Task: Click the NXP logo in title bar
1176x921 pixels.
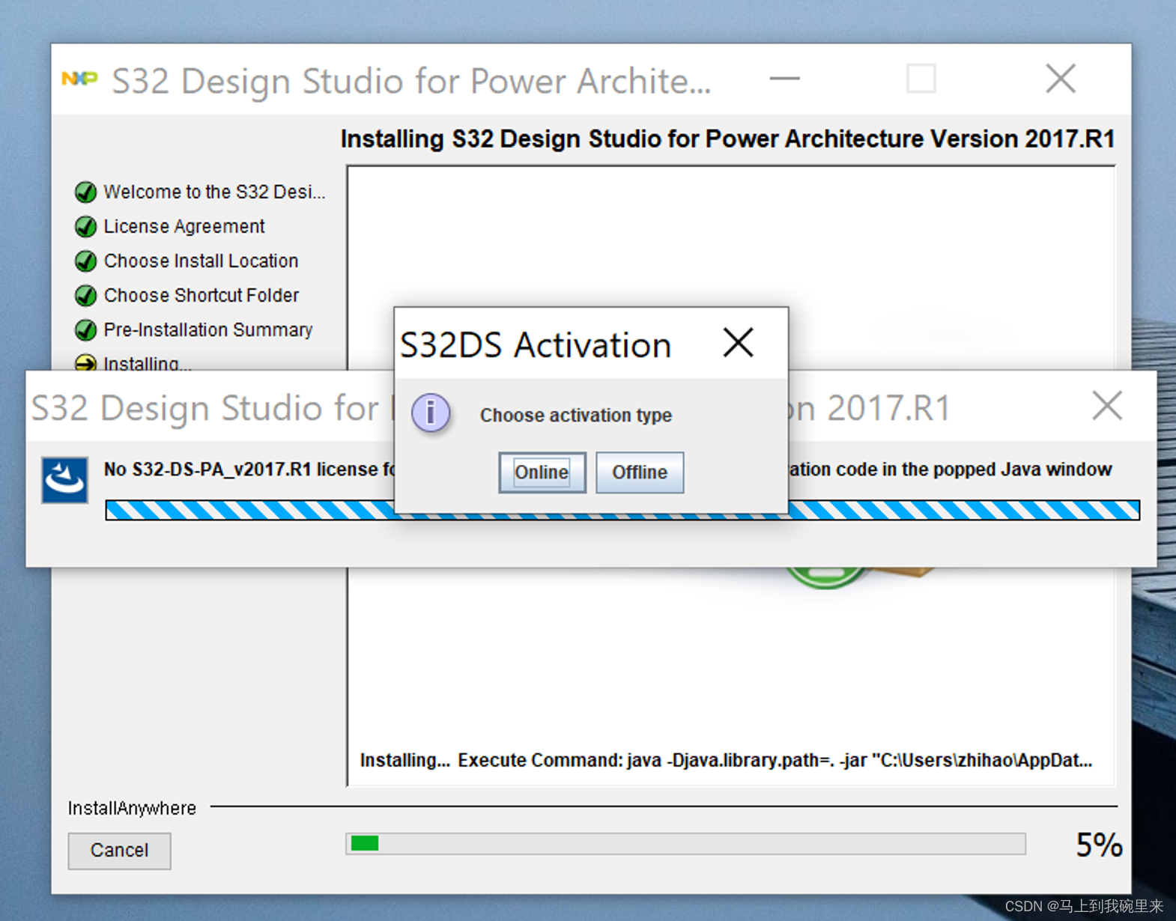Action: pyautogui.click(x=79, y=79)
